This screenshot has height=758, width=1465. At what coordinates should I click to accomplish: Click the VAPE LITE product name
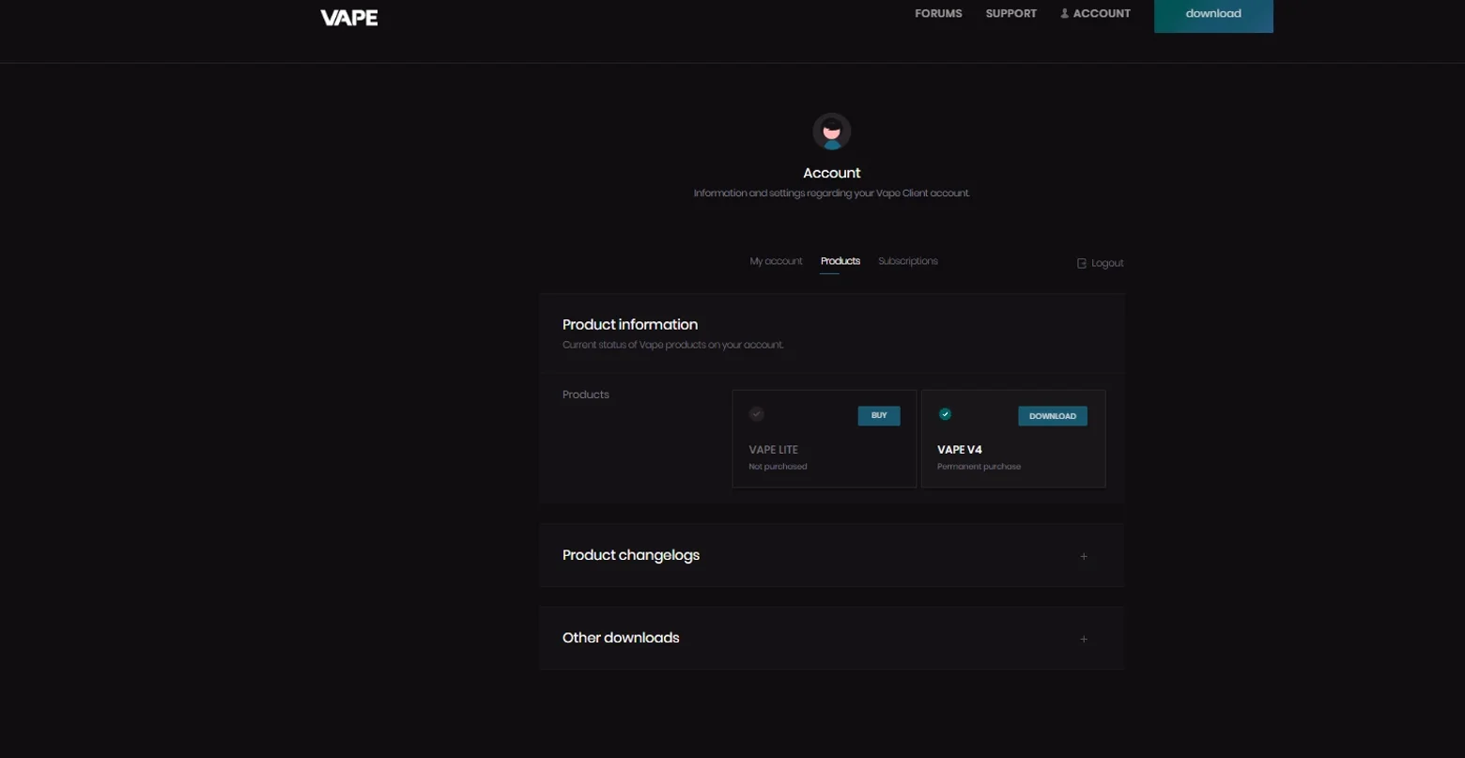[774, 450]
